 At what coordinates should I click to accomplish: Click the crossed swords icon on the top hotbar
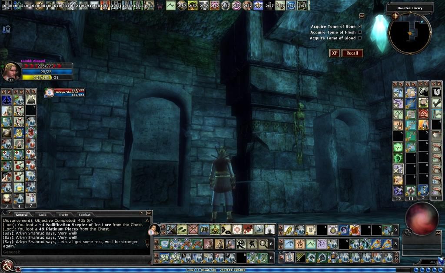coord(193,229)
